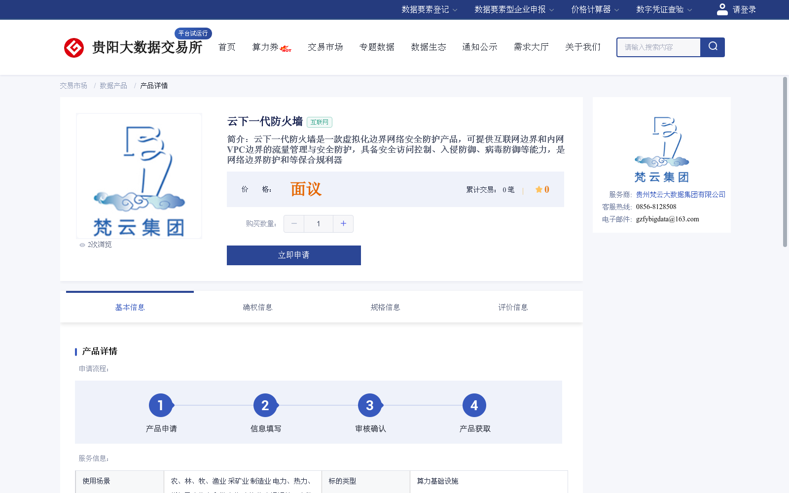
Task: Go to 需求大厅 navigation item
Action: tap(531, 47)
